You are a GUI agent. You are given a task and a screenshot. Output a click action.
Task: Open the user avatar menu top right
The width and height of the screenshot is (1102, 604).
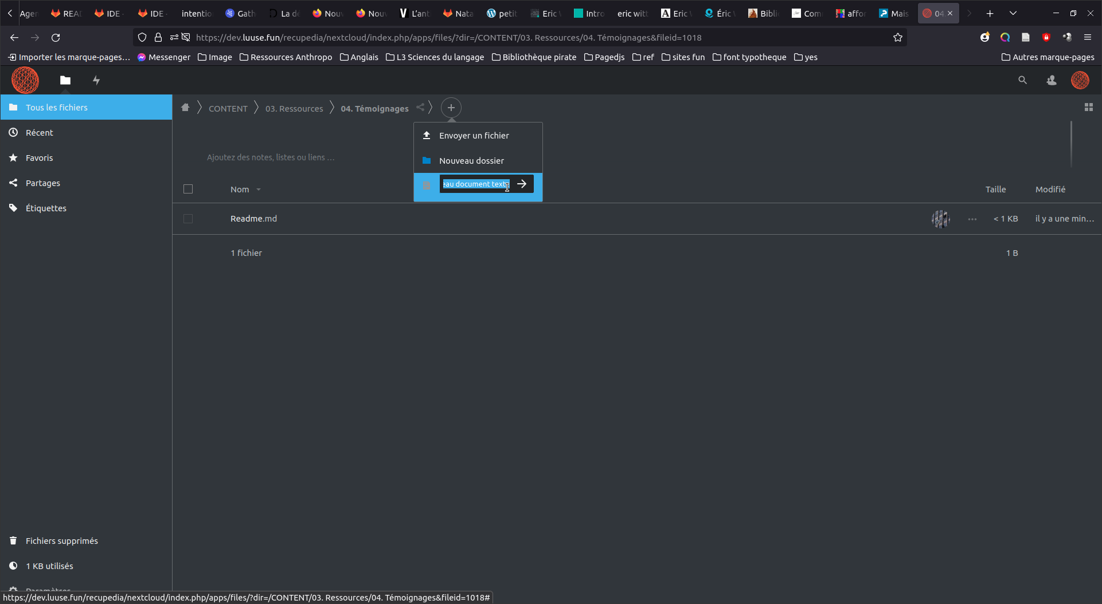click(x=1080, y=81)
